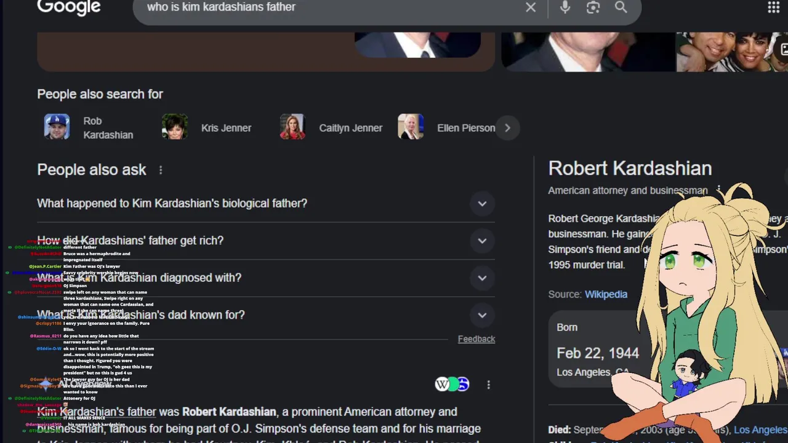Expand question about Kim's biological father

click(482, 204)
